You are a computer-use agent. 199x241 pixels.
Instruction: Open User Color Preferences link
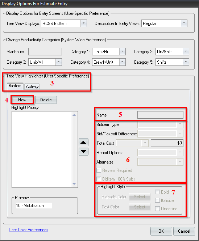pos(29,230)
